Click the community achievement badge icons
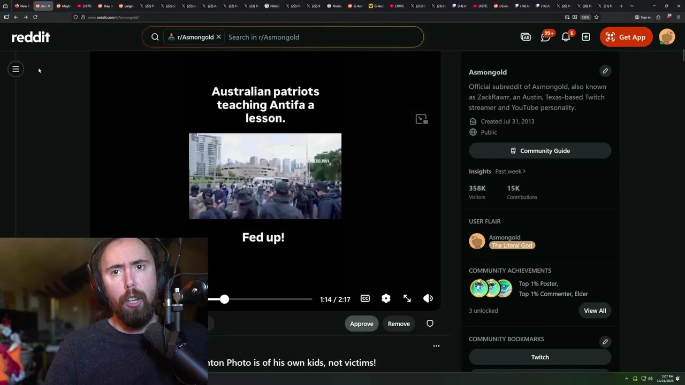The height and width of the screenshot is (385, 685). point(491,288)
